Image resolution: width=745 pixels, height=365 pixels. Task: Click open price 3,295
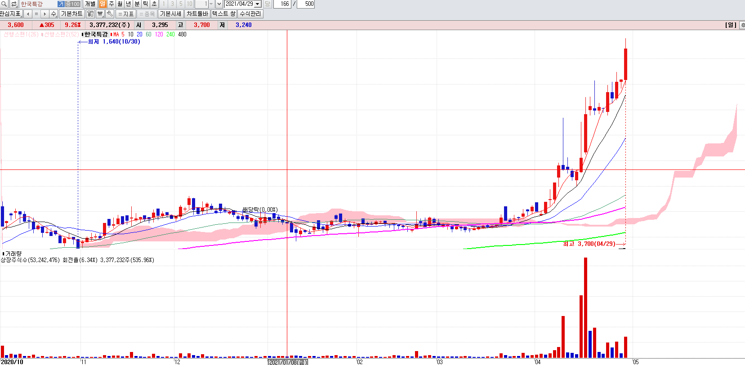point(160,25)
